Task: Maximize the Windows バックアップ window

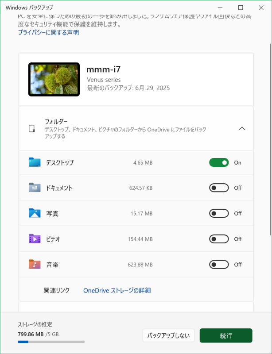Action: pyautogui.click(x=241, y=8)
